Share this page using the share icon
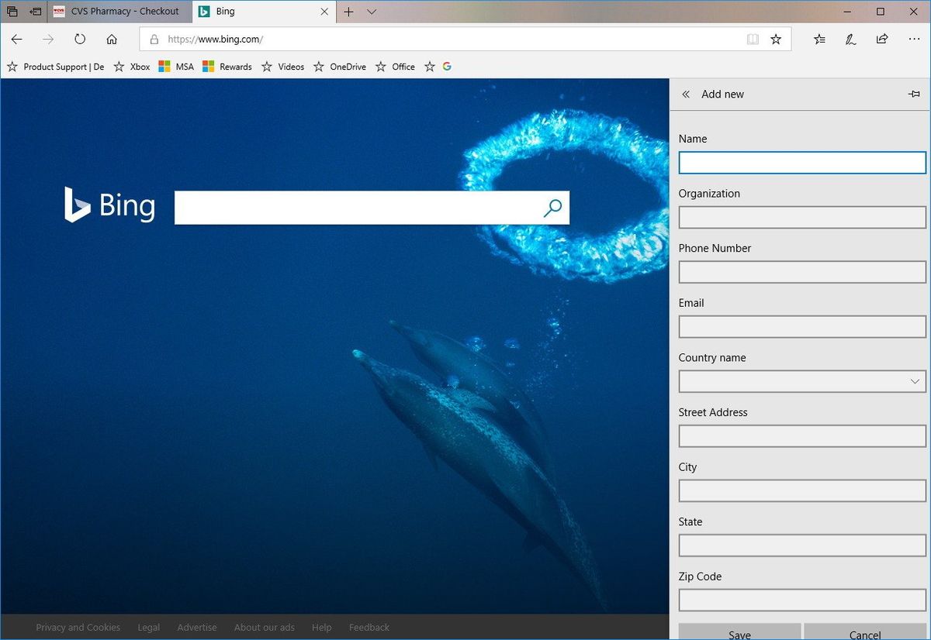 tap(882, 39)
